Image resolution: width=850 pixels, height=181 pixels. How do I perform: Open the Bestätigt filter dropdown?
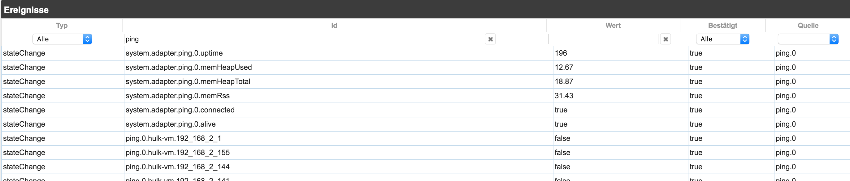point(723,39)
